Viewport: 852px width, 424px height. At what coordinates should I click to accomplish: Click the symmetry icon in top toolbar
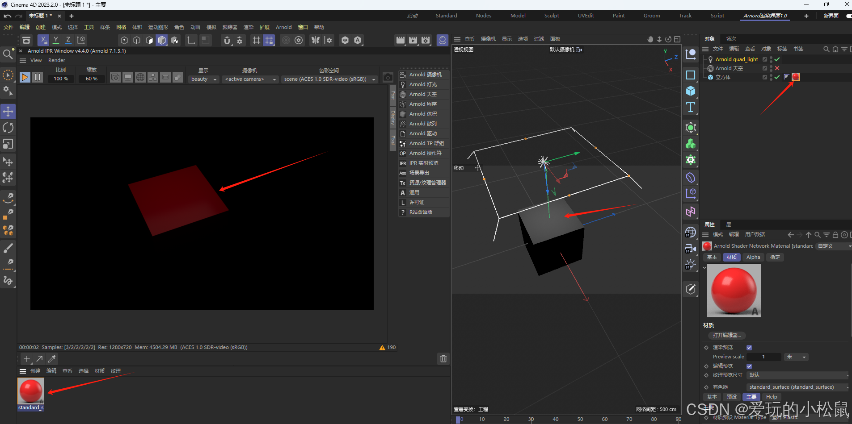[316, 40]
